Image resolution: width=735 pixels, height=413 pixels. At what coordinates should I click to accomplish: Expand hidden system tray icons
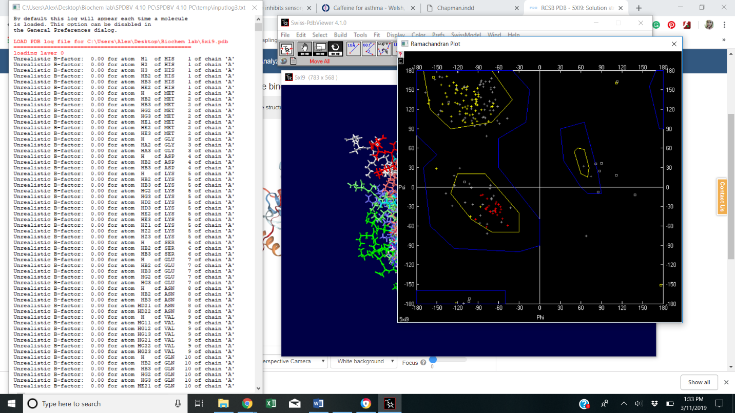pyautogui.click(x=624, y=404)
